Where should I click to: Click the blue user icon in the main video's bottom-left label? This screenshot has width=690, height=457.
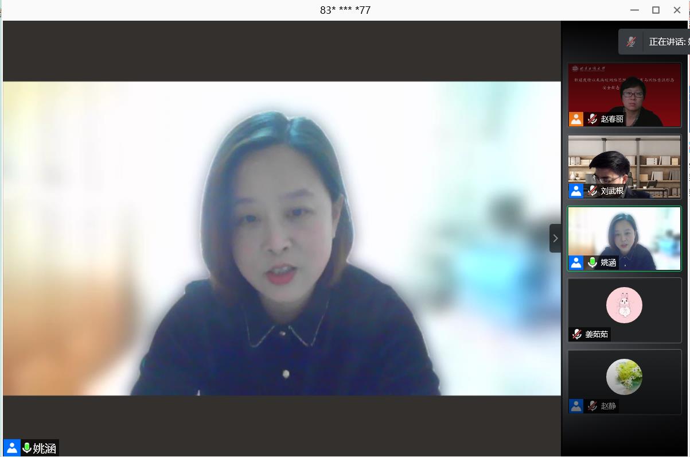coord(11,448)
